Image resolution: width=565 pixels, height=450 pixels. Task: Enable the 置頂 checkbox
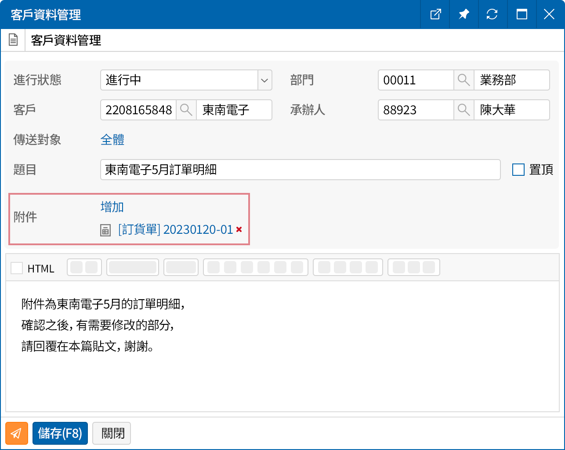(518, 169)
